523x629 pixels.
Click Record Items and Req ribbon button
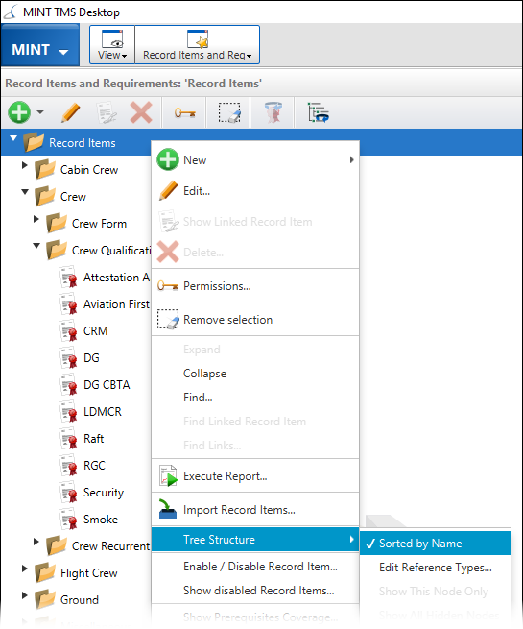197,44
